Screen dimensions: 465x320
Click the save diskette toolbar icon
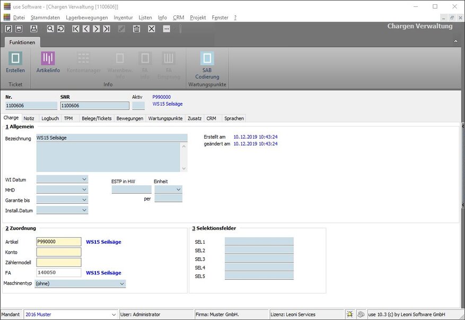19,29
